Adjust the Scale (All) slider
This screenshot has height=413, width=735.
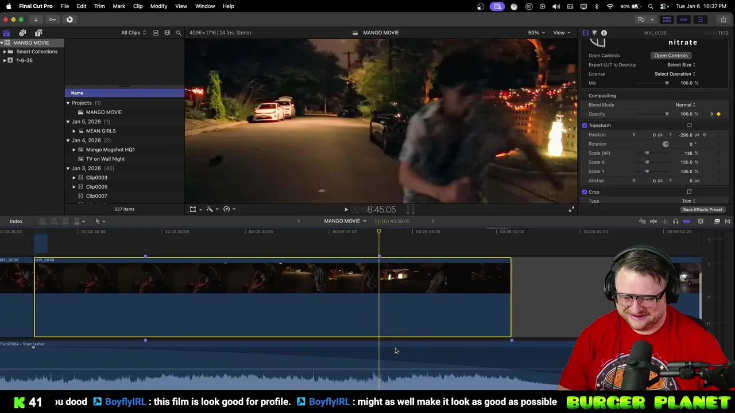pyautogui.click(x=647, y=153)
